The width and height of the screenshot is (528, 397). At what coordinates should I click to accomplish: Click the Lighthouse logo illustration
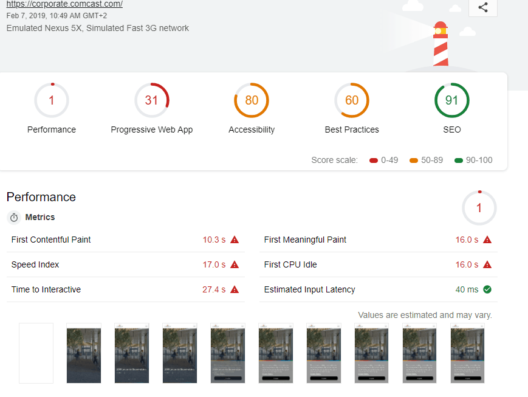(441, 44)
